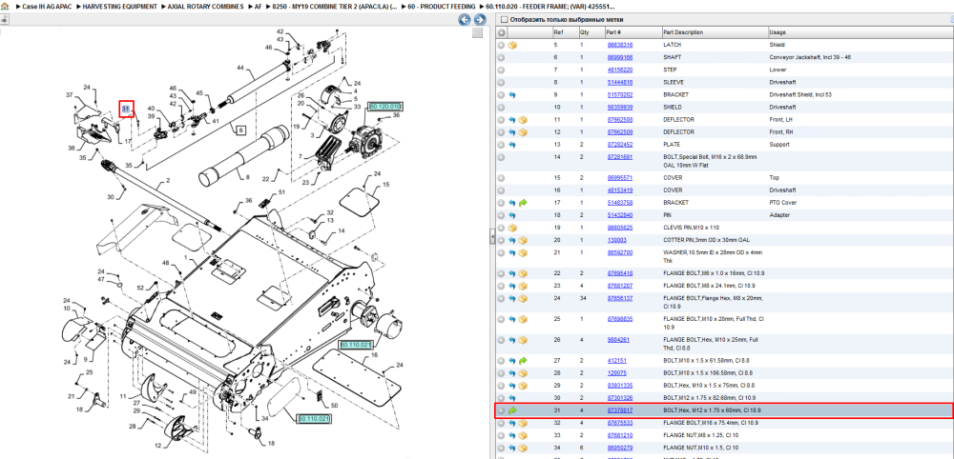The width and height of the screenshot is (954, 459).
Task: Click the blue arrow icon in Ref 11 DEFLECTOR row
Action: (512, 120)
